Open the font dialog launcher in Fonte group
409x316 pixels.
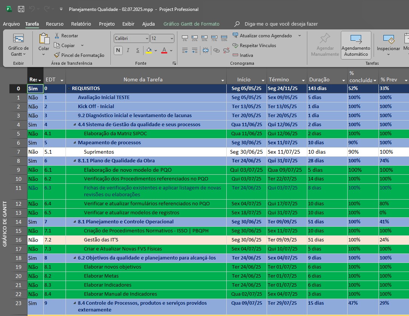174,63
